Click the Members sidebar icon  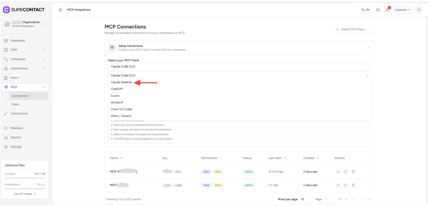(6, 128)
